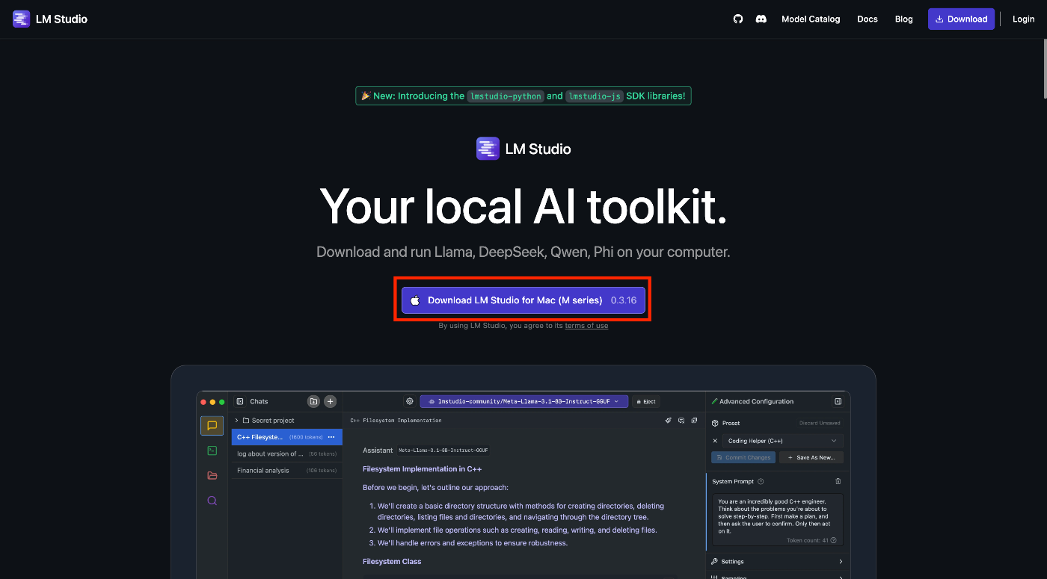
Task: Select the 'log about version of ...' chat
Action: 286,453
